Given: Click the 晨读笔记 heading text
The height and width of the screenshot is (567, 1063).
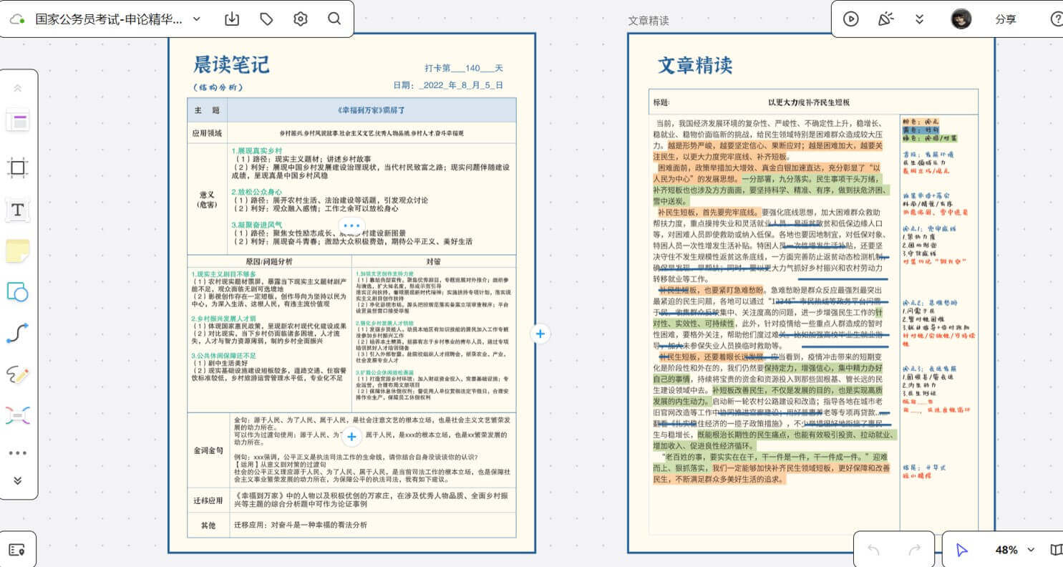Looking at the screenshot, I should pyautogui.click(x=231, y=64).
